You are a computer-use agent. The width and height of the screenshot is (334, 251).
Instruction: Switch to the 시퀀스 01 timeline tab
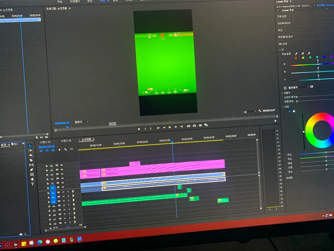(x=45, y=142)
